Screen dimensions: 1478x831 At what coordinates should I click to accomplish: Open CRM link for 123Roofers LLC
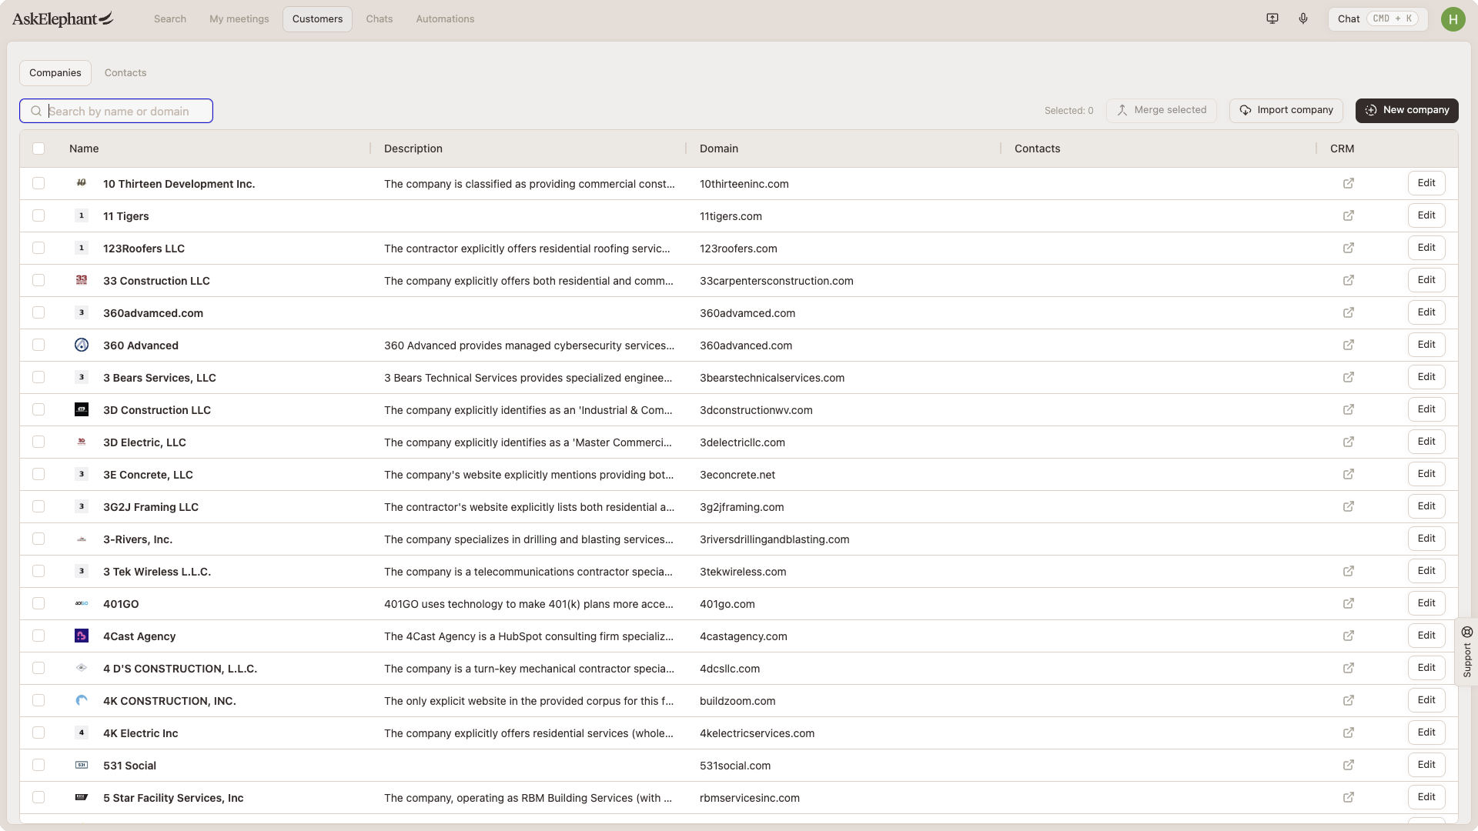1349,248
